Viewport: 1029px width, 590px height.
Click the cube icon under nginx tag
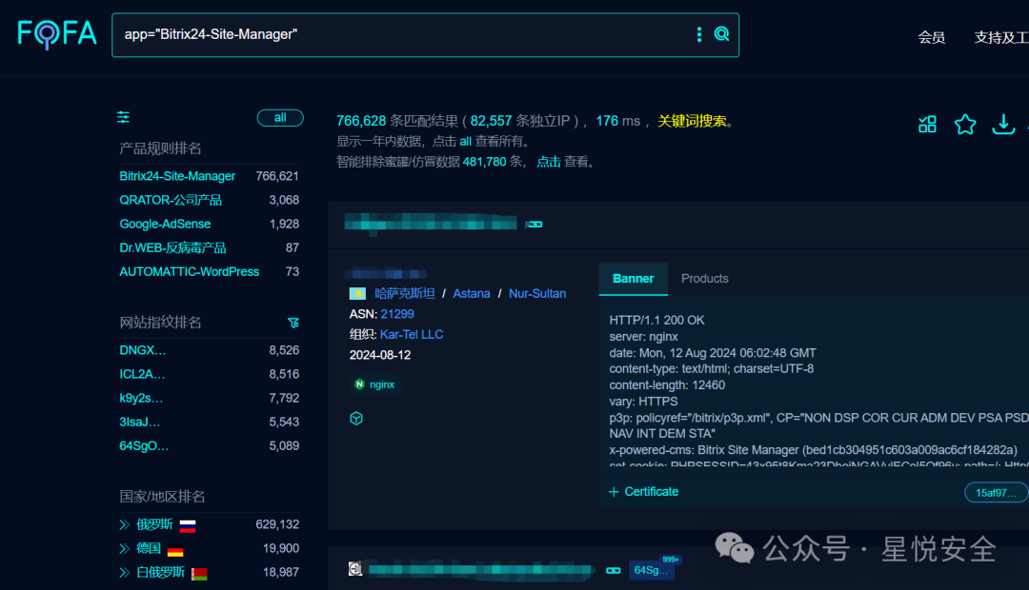pos(356,419)
